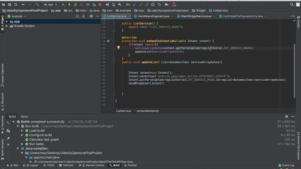Click the Search Everywhere magnifier icon
Image resolution: width=301 pixels, height=169 pixels.
(292, 5)
